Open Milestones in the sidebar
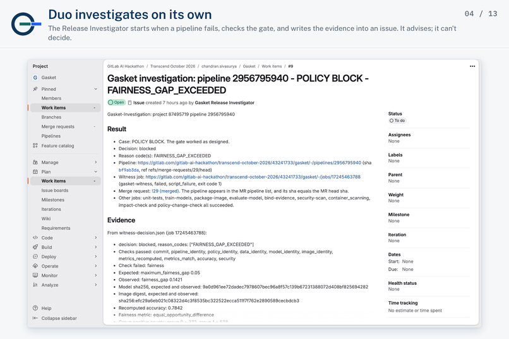The height and width of the screenshot is (339, 509). click(x=53, y=200)
